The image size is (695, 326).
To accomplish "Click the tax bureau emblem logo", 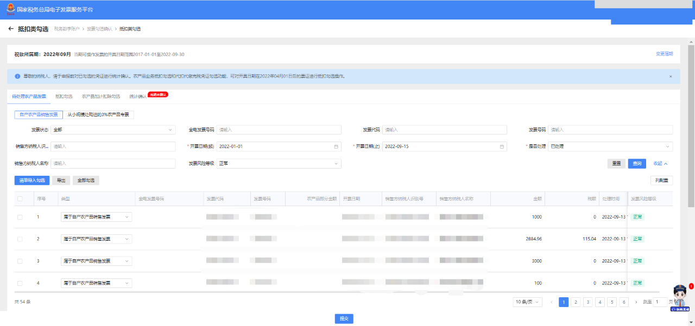I will coord(10,10).
